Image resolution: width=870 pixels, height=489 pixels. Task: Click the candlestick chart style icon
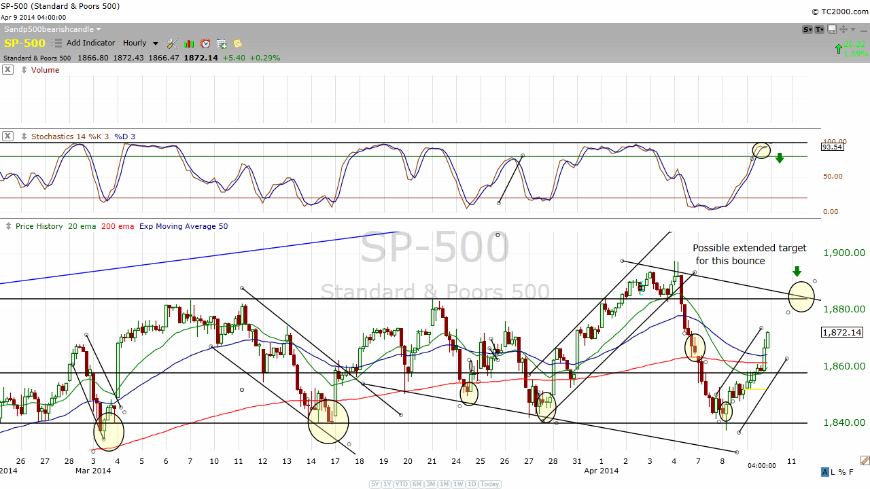pyautogui.click(x=188, y=43)
